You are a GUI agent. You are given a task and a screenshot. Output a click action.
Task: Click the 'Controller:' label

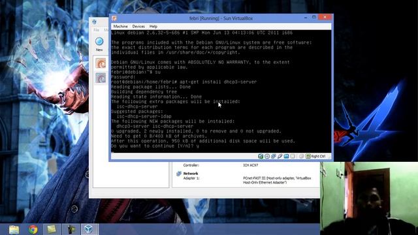pyautogui.click(x=191, y=165)
